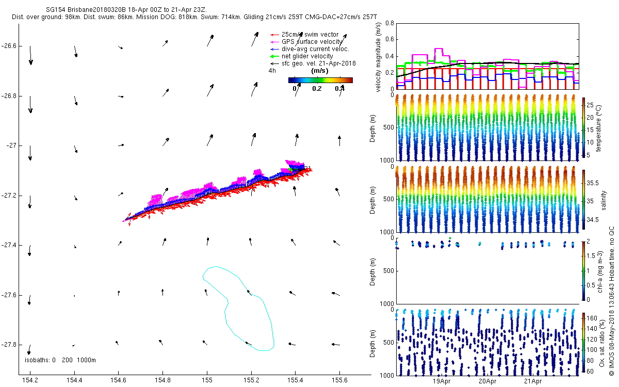Click the chl-a depth-profile panel
The image size is (619, 387).
click(487, 270)
